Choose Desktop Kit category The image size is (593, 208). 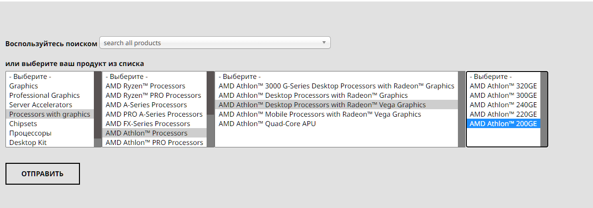[x=28, y=142]
